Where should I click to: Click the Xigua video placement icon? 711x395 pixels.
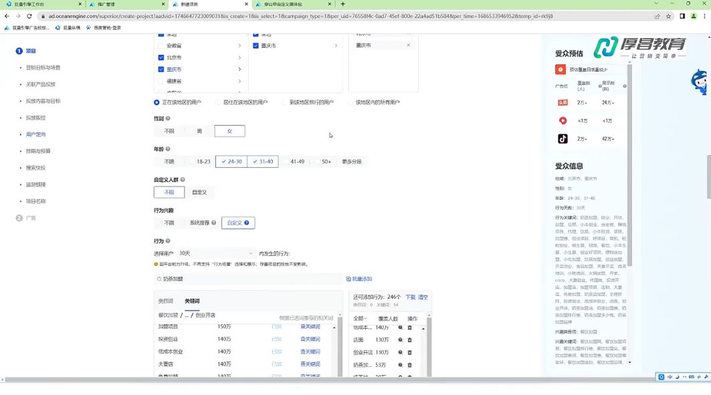pos(563,120)
